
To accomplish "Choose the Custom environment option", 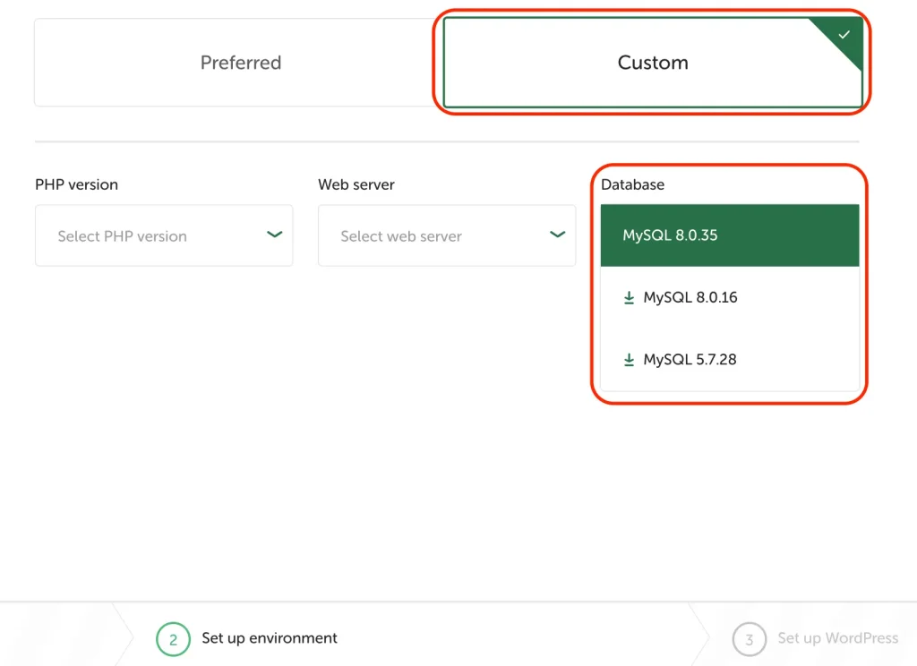I will point(652,63).
